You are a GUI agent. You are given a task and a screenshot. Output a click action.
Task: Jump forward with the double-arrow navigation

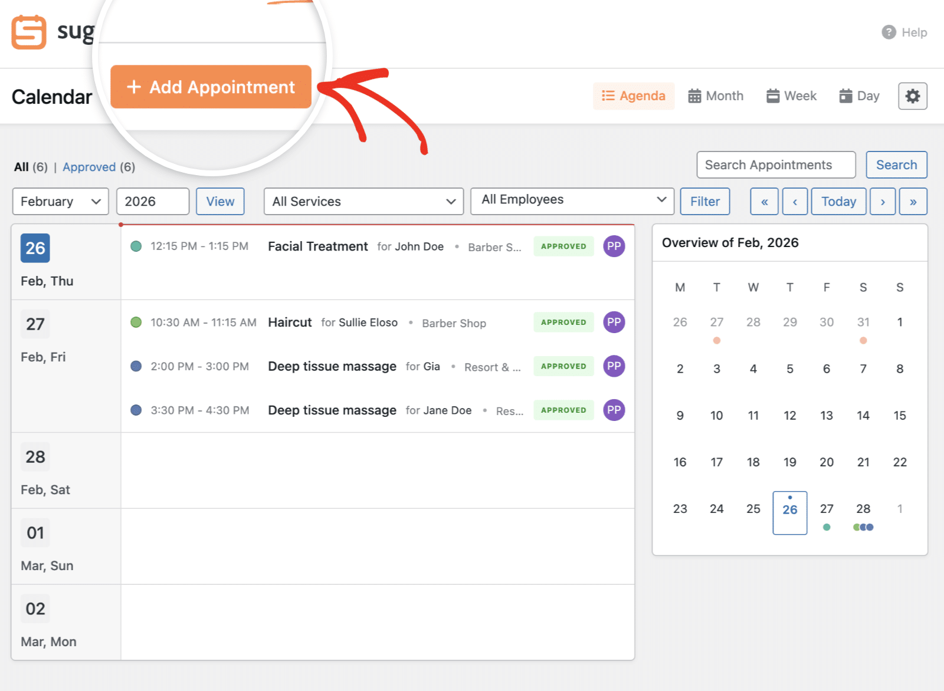[913, 201]
